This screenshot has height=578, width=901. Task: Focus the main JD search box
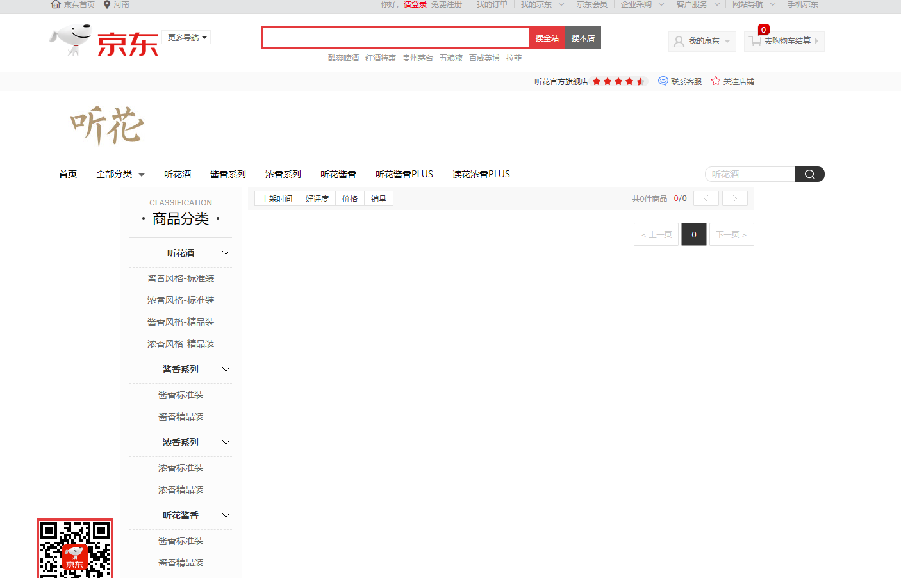coord(395,38)
